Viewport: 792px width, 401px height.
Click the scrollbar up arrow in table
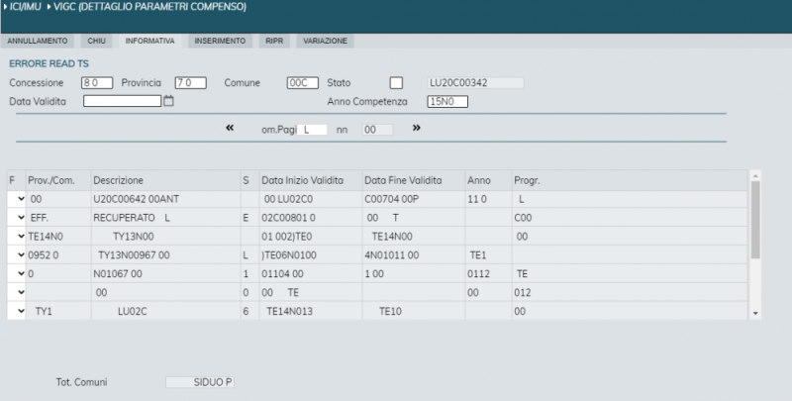[x=756, y=176]
